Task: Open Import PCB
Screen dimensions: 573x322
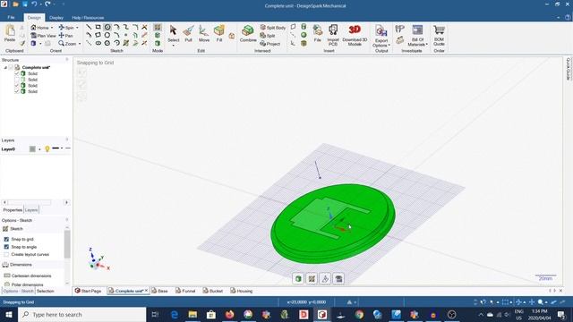Action: tap(333, 35)
